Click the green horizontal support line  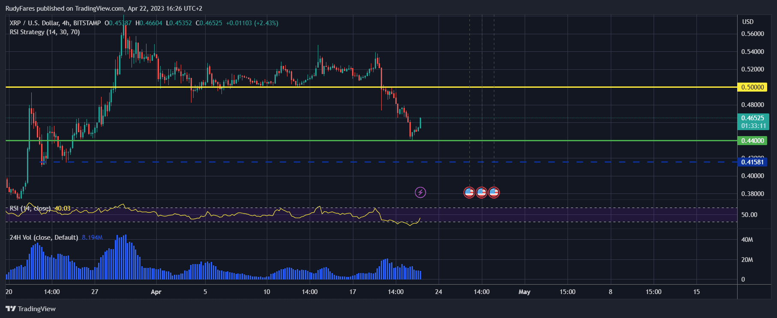click(x=257, y=140)
